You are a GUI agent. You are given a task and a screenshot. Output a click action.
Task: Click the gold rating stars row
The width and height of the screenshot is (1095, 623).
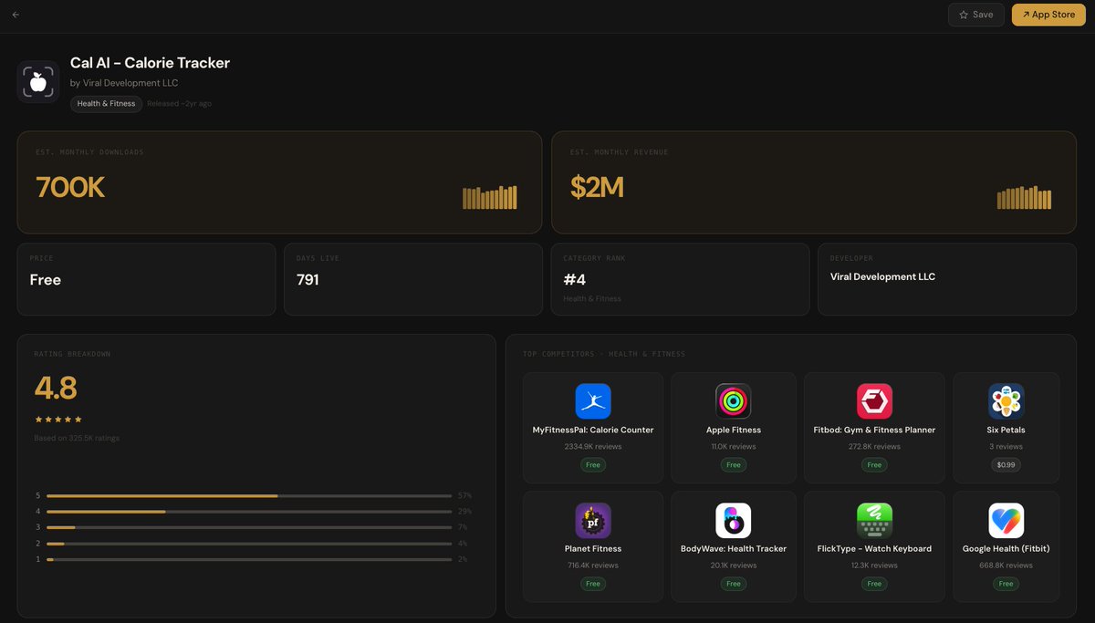[58, 420]
